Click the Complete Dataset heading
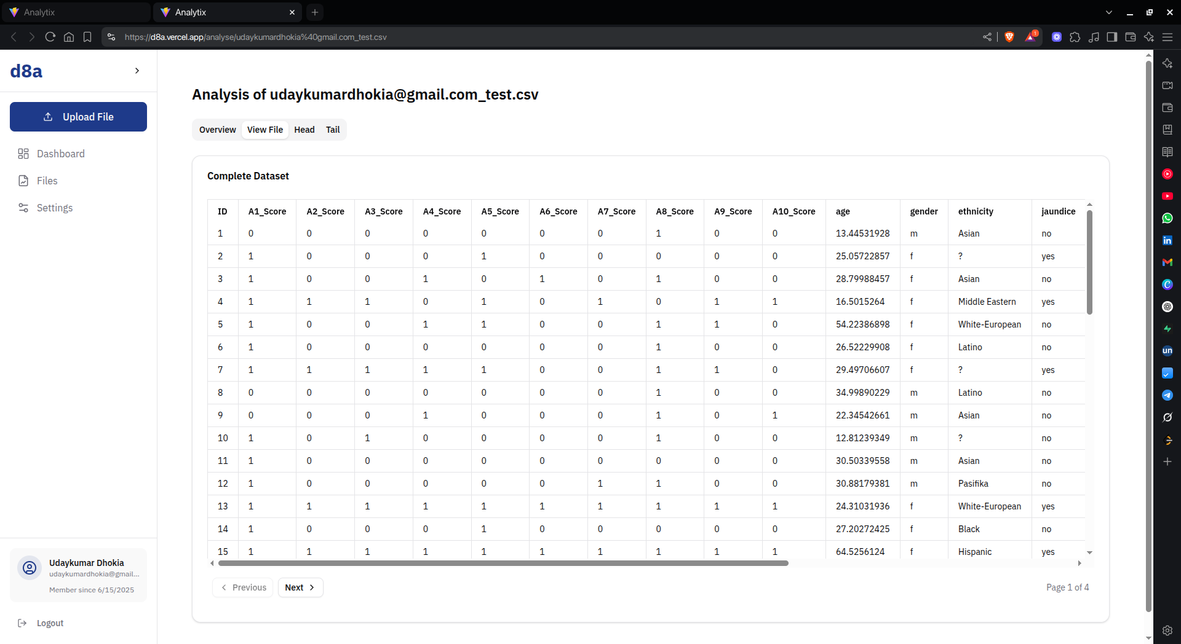Viewport: 1181px width, 644px height. 248,176
